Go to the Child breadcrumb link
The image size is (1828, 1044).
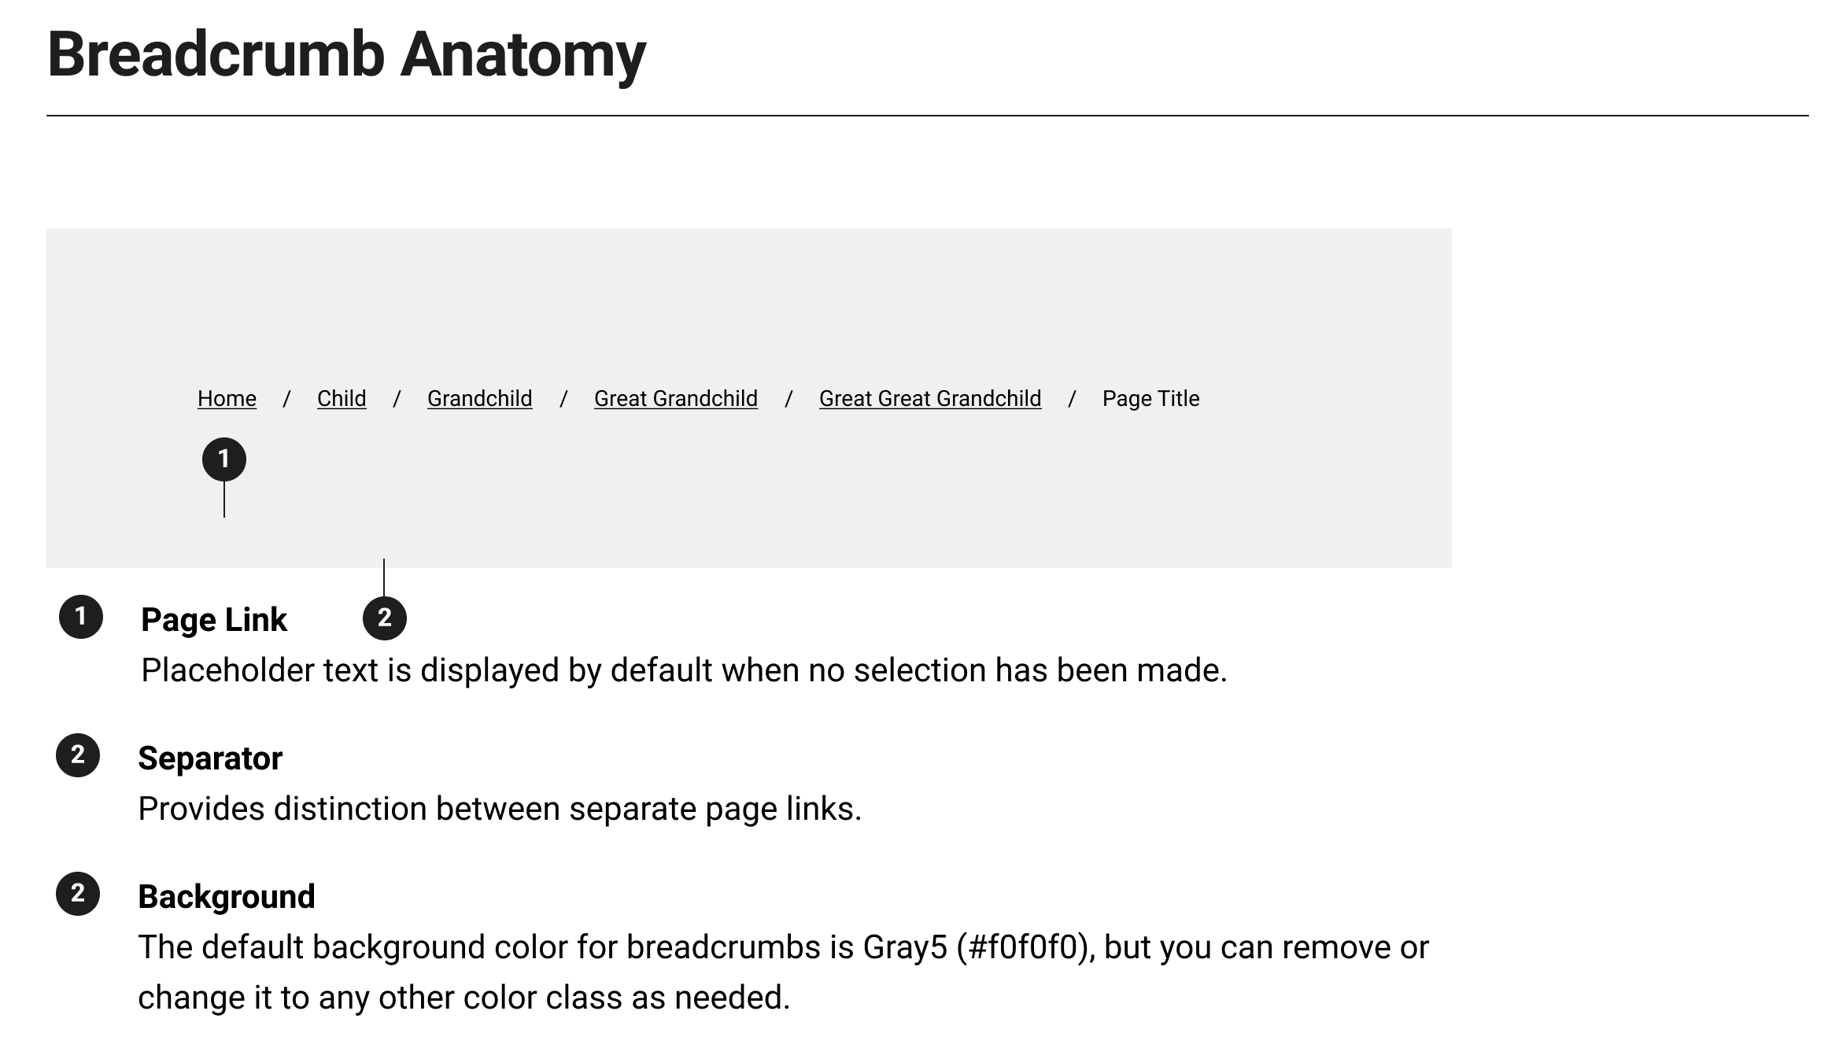tap(342, 399)
